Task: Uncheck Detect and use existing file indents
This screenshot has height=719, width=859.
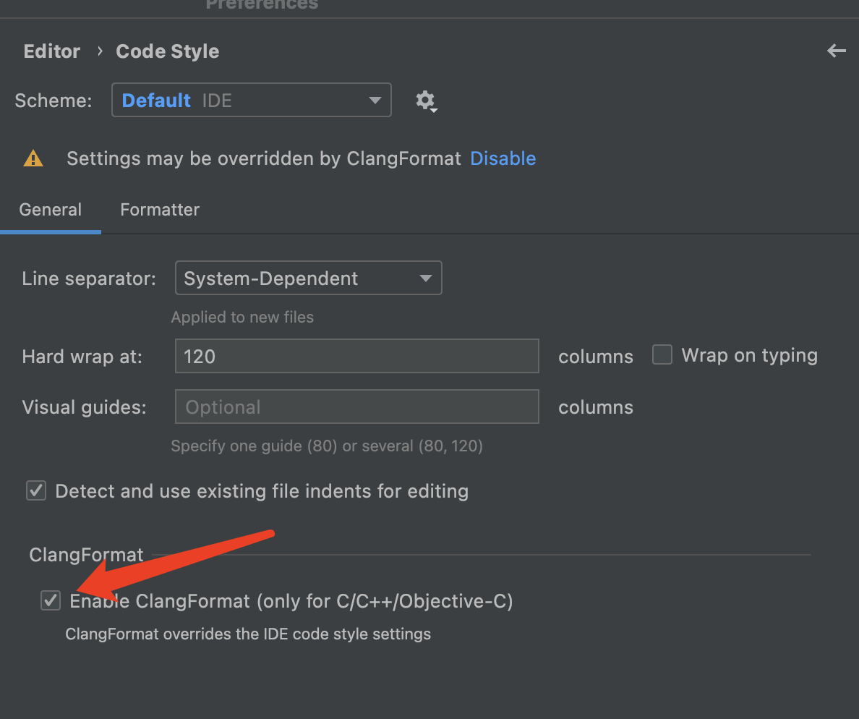Action: coord(36,490)
